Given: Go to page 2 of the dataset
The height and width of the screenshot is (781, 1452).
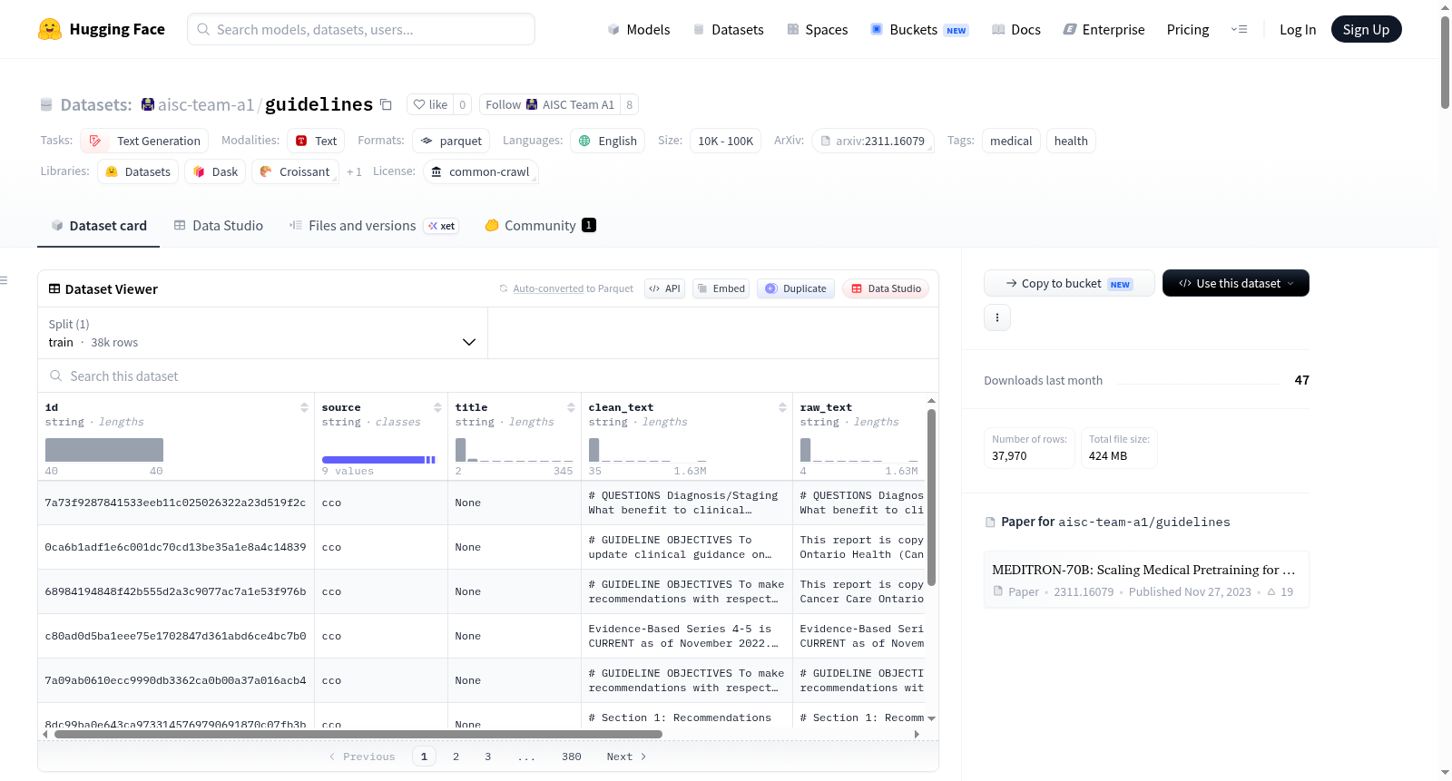Looking at the screenshot, I should pyautogui.click(x=456, y=757).
